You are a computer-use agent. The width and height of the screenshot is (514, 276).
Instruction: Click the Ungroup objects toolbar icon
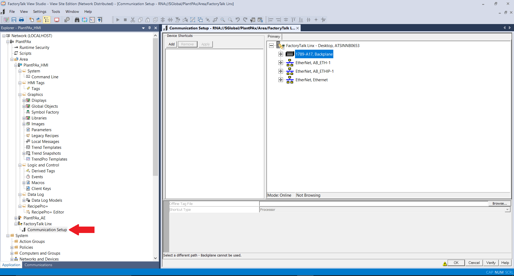pyautogui.click(x=200, y=20)
